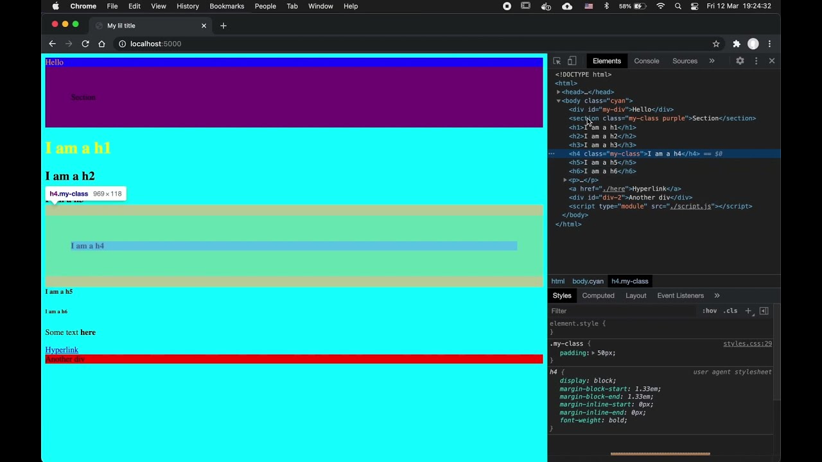The width and height of the screenshot is (822, 462).
Task: Go to the home page
Action: (101, 44)
